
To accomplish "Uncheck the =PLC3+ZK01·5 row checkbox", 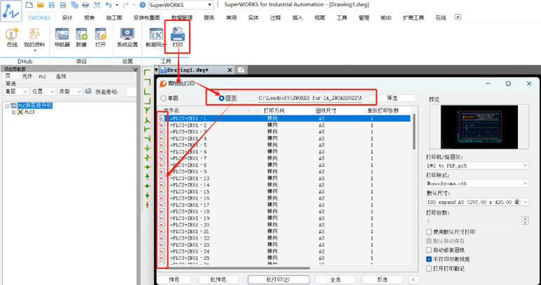I will click(x=162, y=144).
